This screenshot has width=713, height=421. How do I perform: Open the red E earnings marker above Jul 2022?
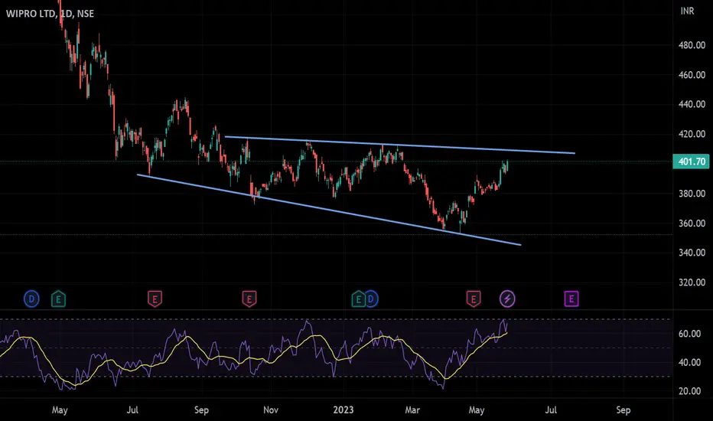[x=155, y=299]
